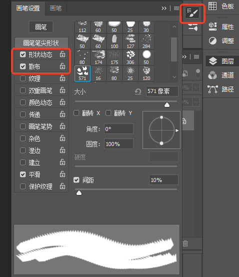Switch to the 画笔 tab

click(56, 8)
